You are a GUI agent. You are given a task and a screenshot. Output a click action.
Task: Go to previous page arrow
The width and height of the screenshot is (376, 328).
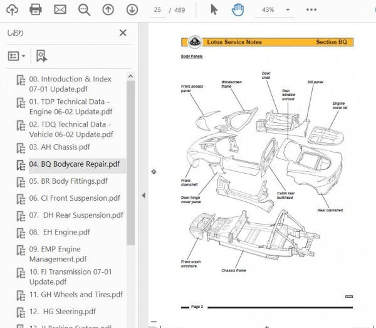click(108, 10)
